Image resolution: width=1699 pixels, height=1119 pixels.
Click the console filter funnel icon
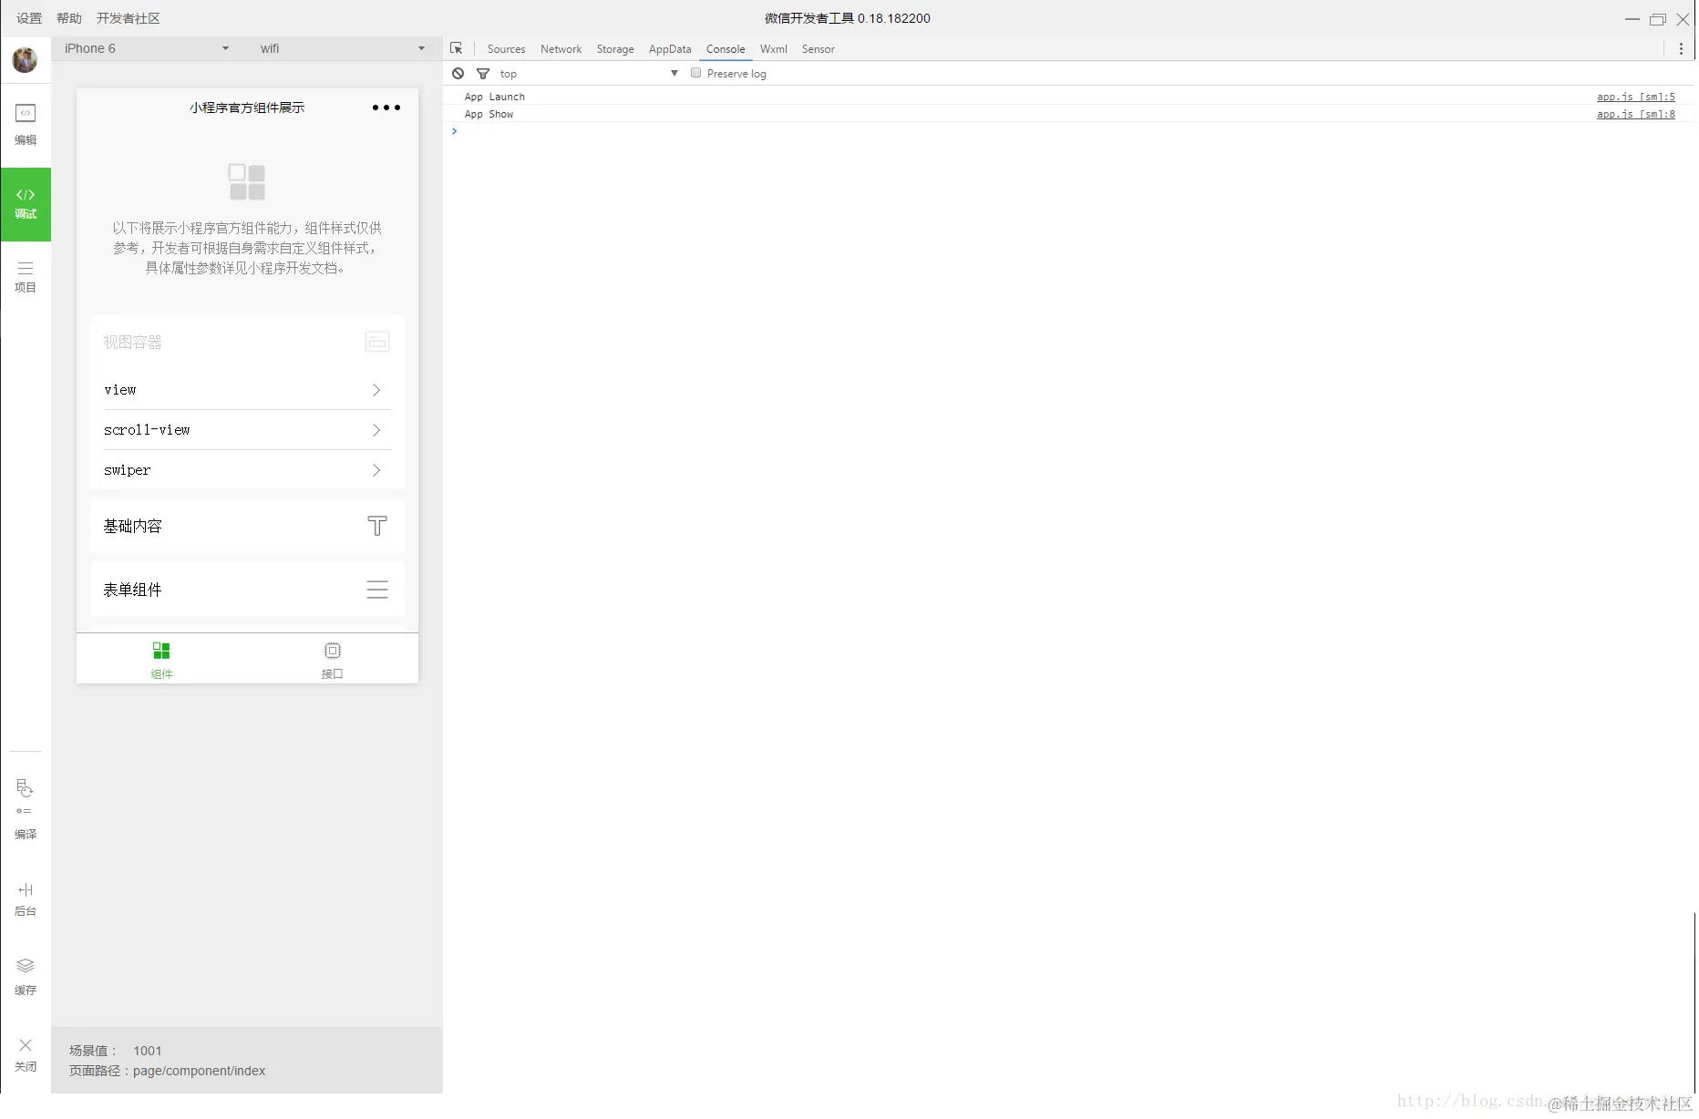(x=483, y=73)
